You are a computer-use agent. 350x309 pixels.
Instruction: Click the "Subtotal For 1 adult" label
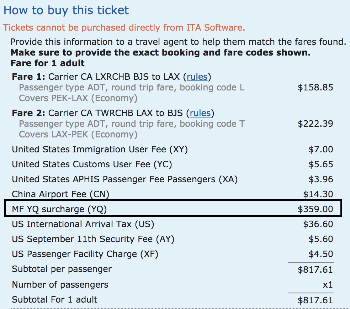coord(54,300)
